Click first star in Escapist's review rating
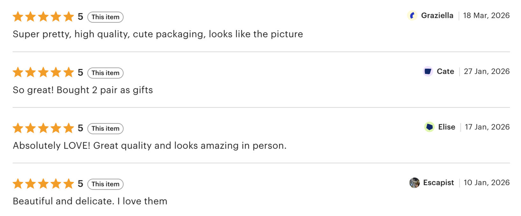521x216 pixels. (x=18, y=184)
